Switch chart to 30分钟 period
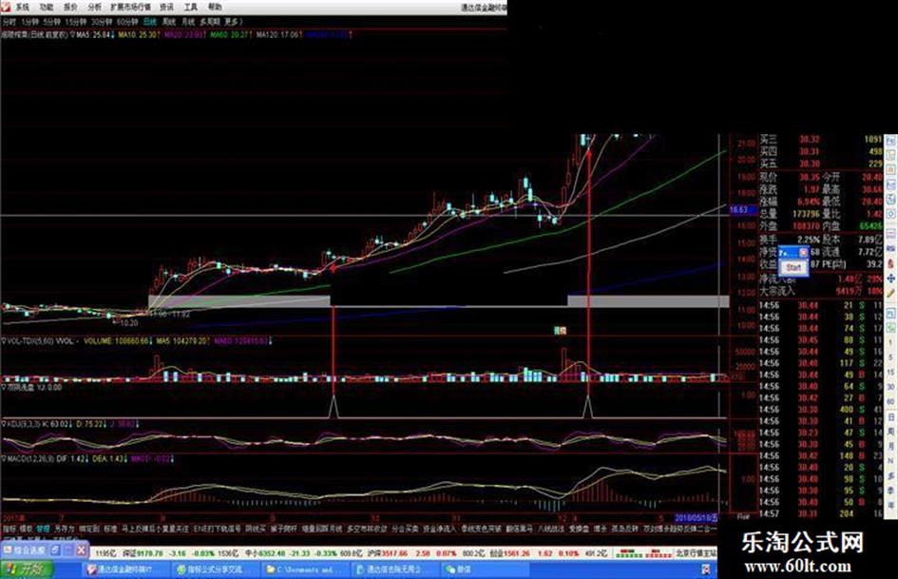 pyautogui.click(x=102, y=22)
